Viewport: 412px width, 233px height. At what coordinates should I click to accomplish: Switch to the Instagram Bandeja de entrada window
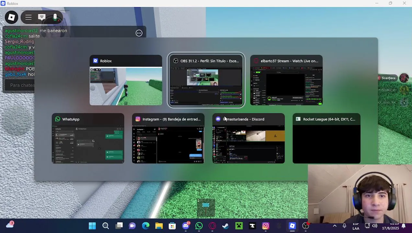(x=168, y=139)
